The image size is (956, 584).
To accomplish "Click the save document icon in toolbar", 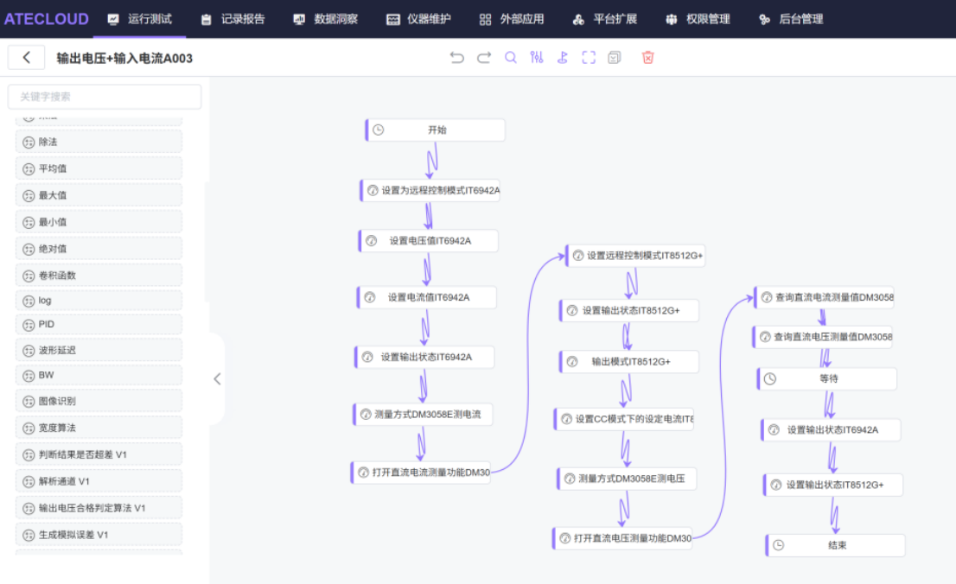I will pos(615,57).
